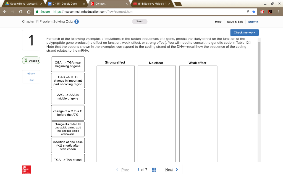Close the Google Drive tab
283x176 pixels.
pos(41,4)
